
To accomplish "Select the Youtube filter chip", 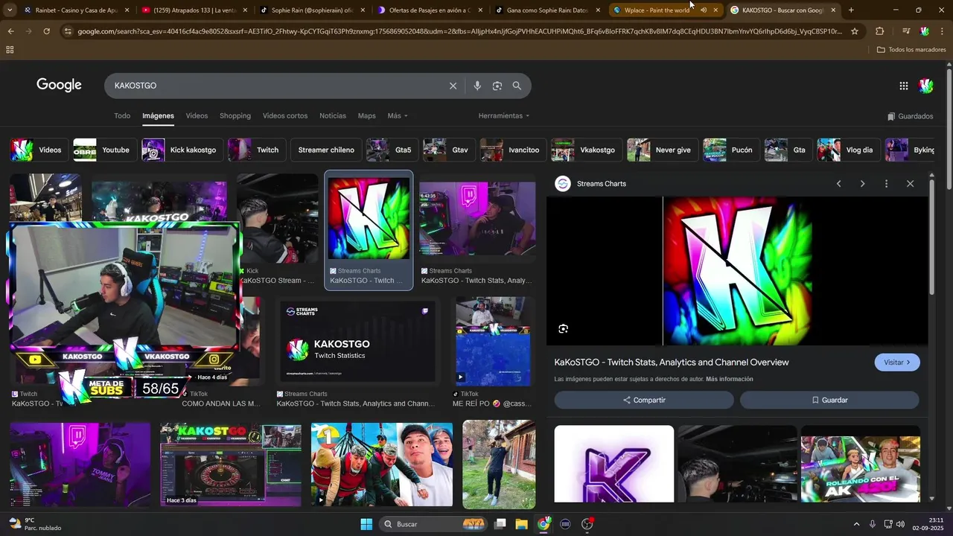I will click(x=105, y=150).
